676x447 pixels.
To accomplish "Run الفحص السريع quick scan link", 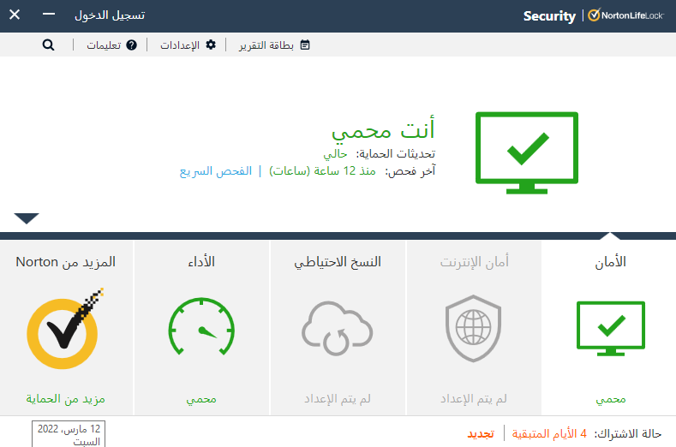I will tap(216, 171).
